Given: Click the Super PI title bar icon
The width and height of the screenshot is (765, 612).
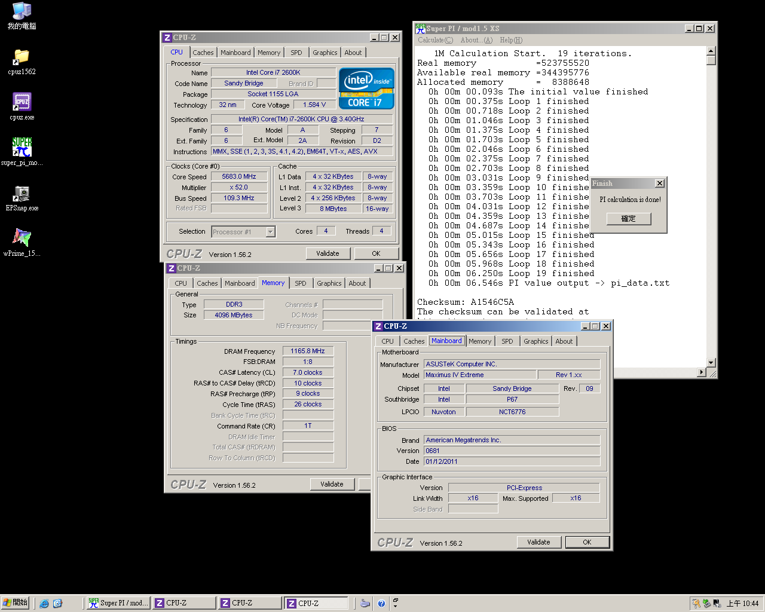Looking at the screenshot, I should click(421, 28).
